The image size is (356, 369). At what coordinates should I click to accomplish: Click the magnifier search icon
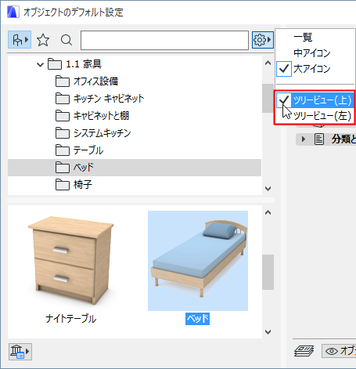(x=67, y=40)
